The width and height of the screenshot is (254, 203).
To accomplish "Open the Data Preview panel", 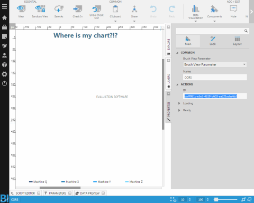I will (x=90, y=193).
